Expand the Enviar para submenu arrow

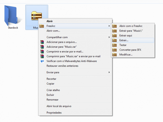click(x=109, y=72)
